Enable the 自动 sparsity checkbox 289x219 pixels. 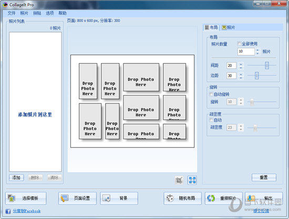(x=211, y=120)
